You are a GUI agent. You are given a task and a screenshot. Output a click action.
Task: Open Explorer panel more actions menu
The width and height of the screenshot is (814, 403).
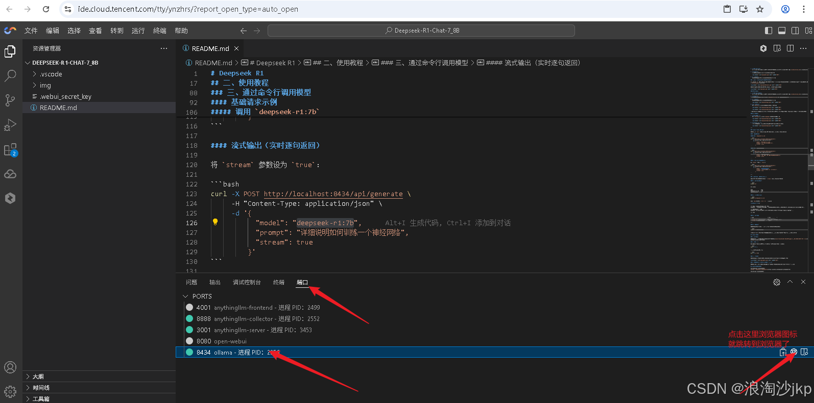coord(164,48)
